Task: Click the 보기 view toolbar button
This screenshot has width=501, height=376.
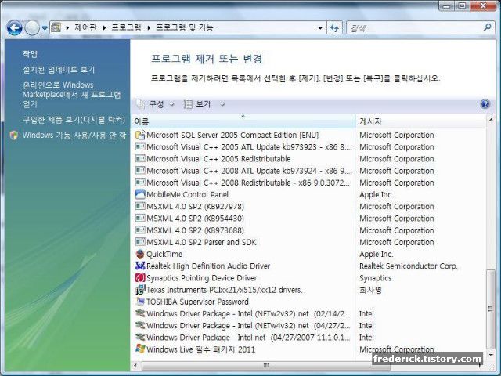Action: click(197, 104)
